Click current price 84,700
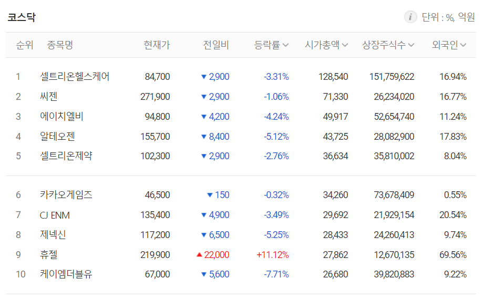This screenshot has width=485, height=299. pos(158,77)
